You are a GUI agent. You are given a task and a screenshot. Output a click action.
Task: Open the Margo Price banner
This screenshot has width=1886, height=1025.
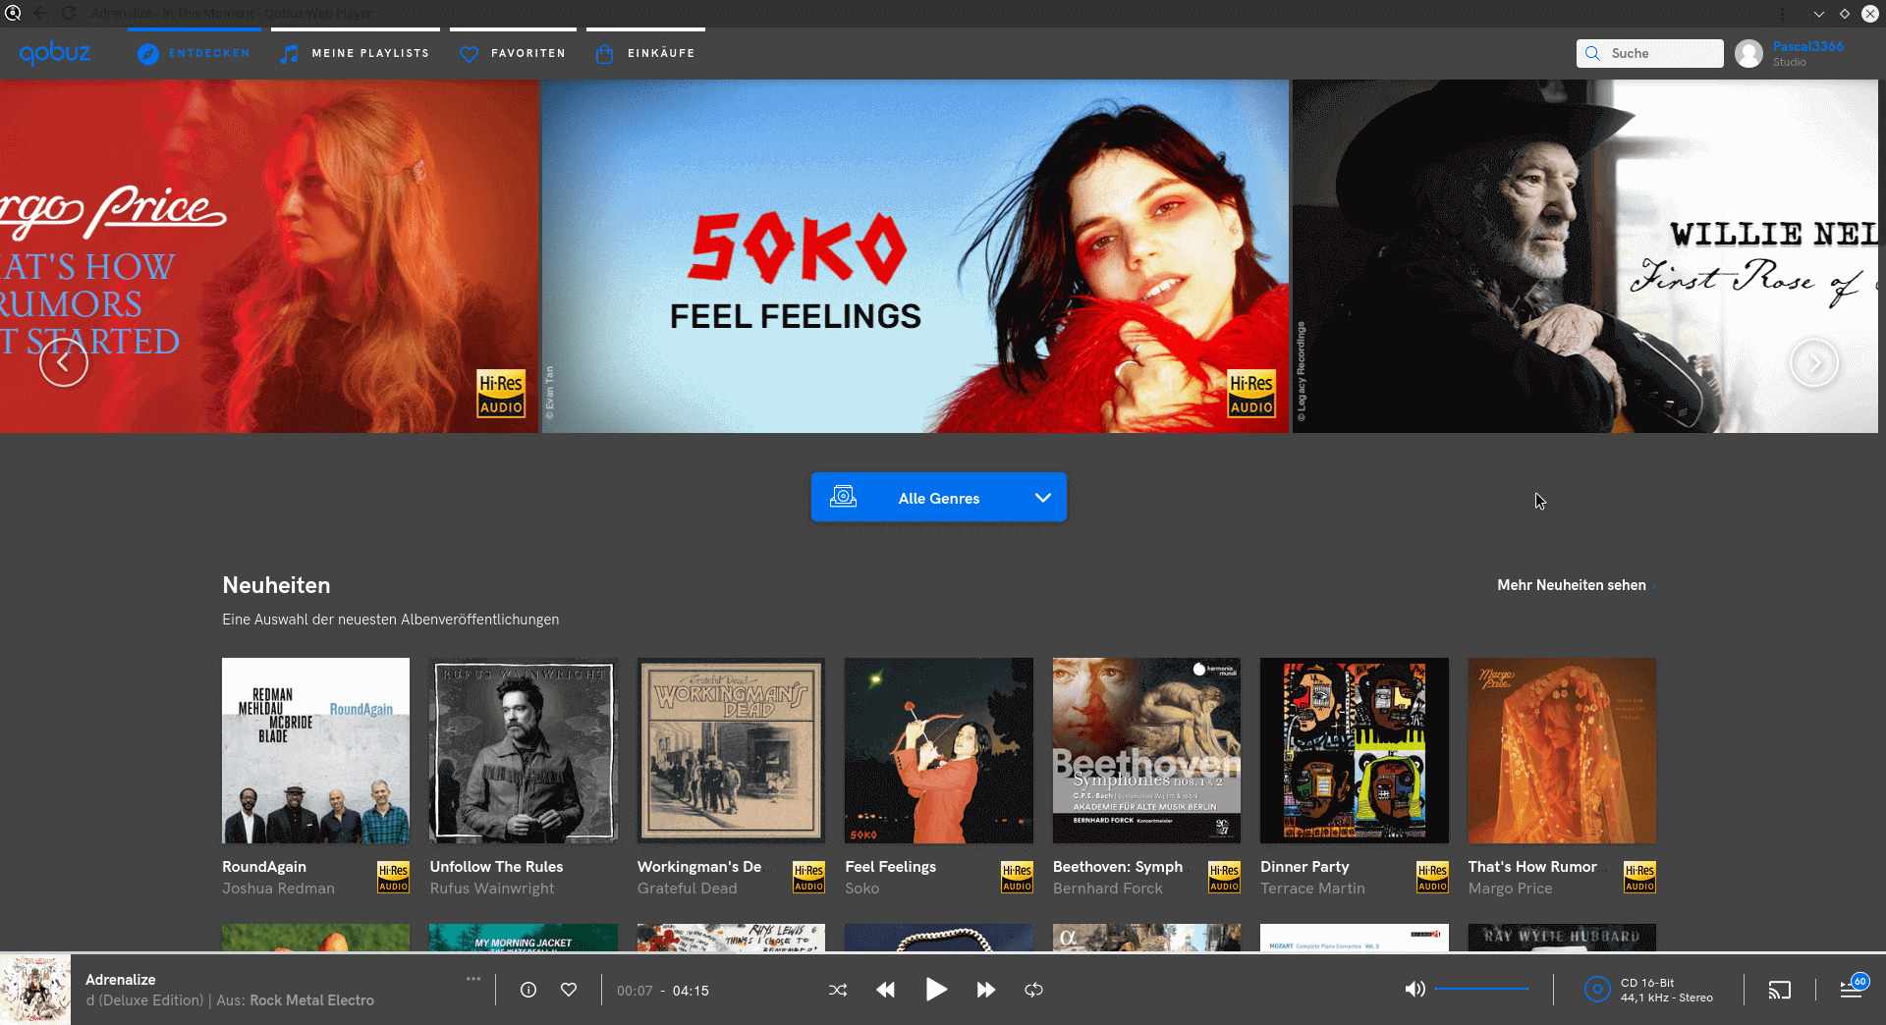click(x=269, y=256)
